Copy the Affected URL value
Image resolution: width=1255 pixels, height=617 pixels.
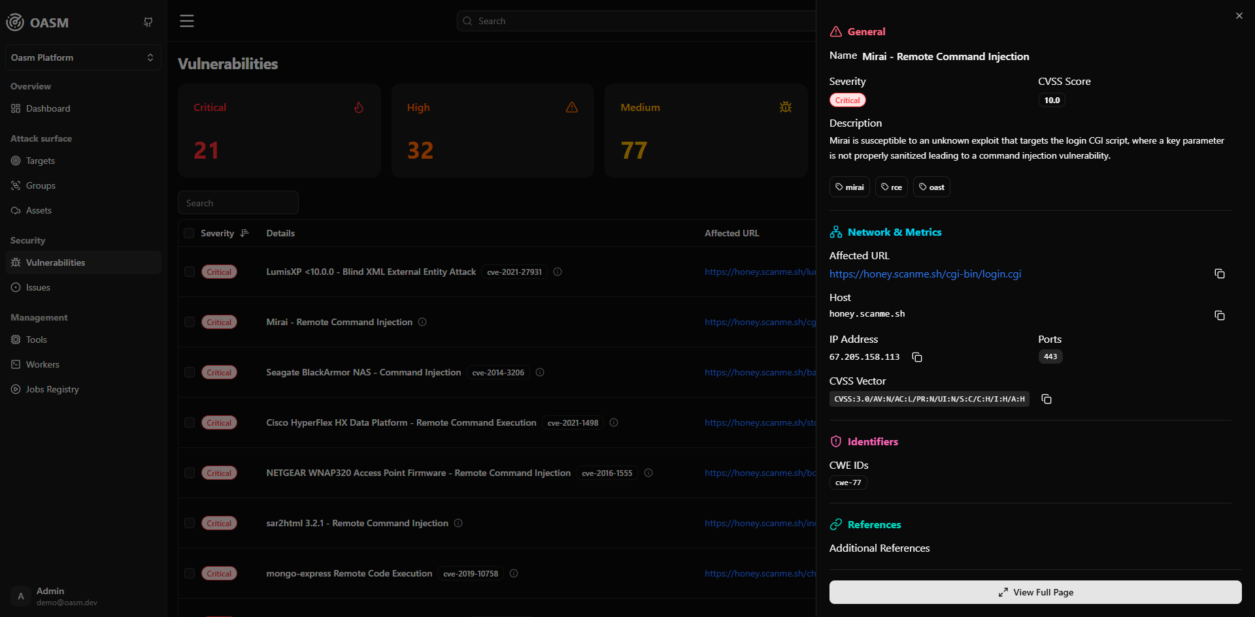pyautogui.click(x=1220, y=274)
